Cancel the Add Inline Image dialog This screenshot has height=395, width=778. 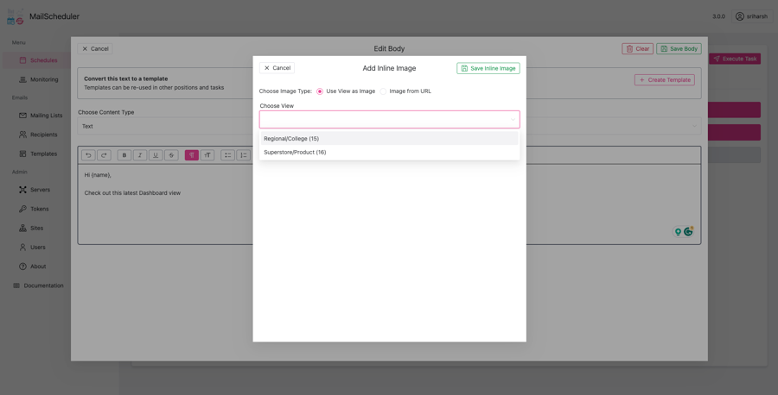pos(277,68)
